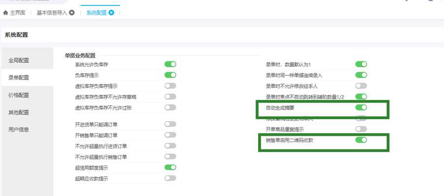Select 全局配置 in the sidebar
This screenshot has width=444, height=196.
pos(19,60)
